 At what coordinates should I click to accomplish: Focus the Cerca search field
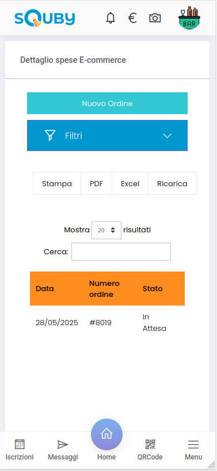pos(121,252)
